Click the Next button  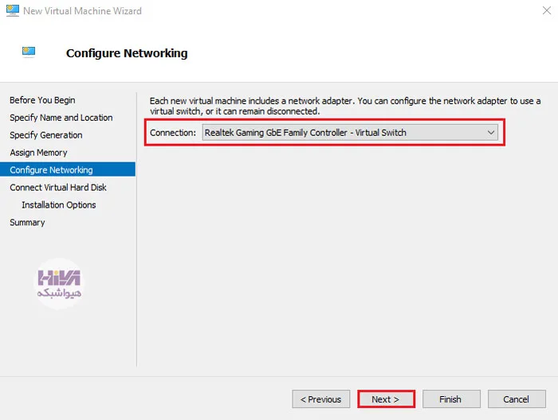click(386, 399)
